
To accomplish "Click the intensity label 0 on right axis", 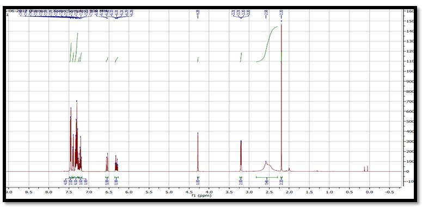I will [x=408, y=171].
